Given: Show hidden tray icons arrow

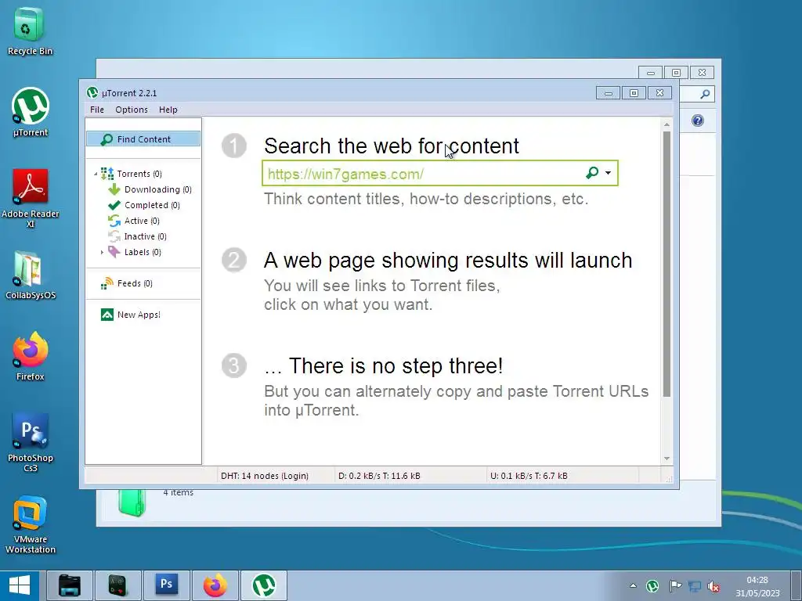Looking at the screenshot, I should [x=633, y=585].
